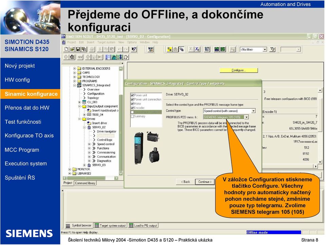Toggle the Encoder checkbox
The image size is (326, 245).
132,108
